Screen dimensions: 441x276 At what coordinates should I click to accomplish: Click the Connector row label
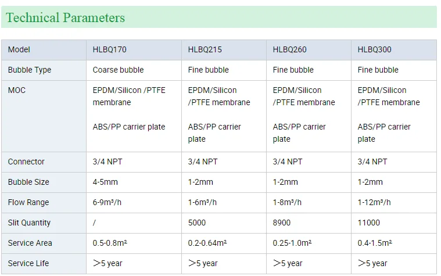pos(26,162)
